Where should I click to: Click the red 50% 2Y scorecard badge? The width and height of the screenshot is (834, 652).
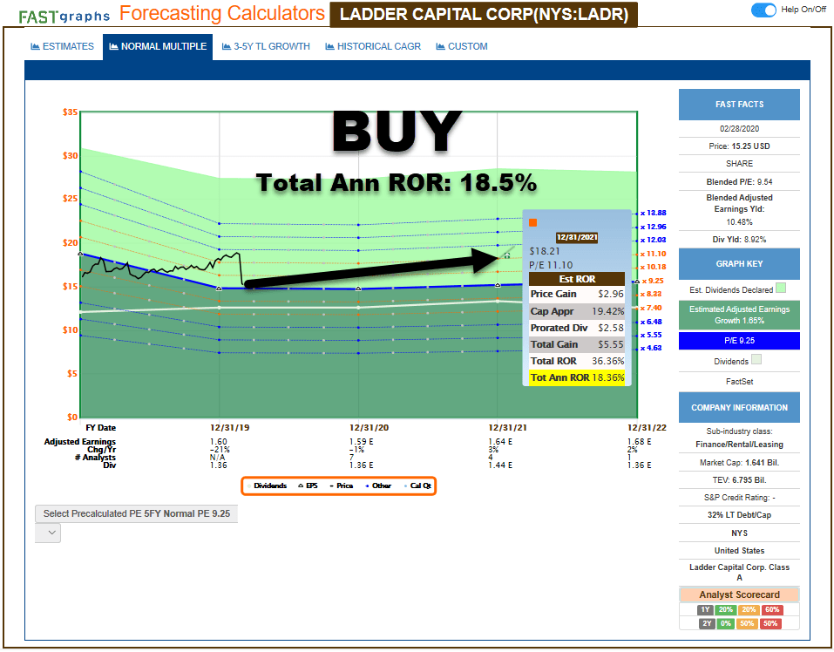770,624
